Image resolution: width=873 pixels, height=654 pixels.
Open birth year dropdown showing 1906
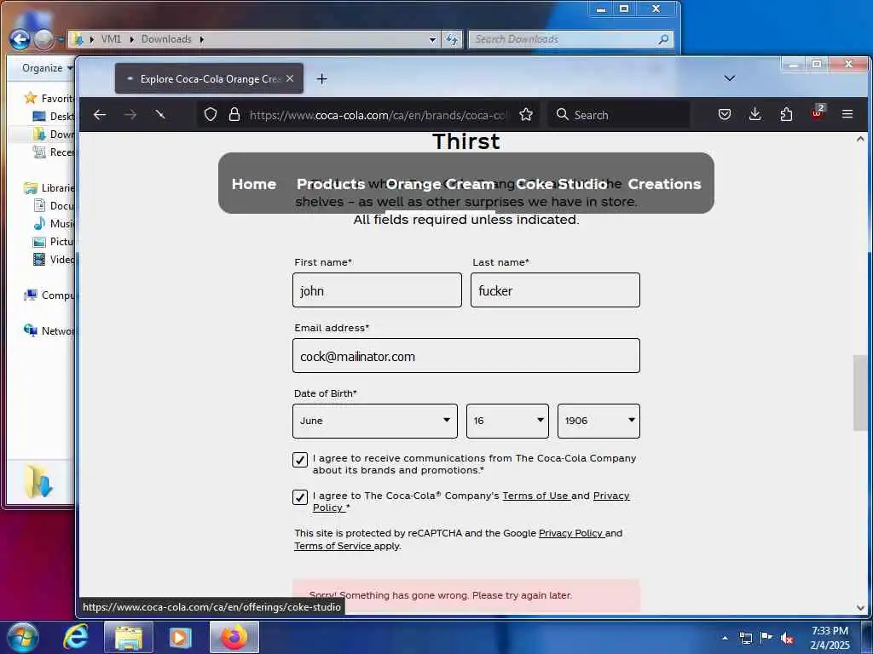pos(598,421)
